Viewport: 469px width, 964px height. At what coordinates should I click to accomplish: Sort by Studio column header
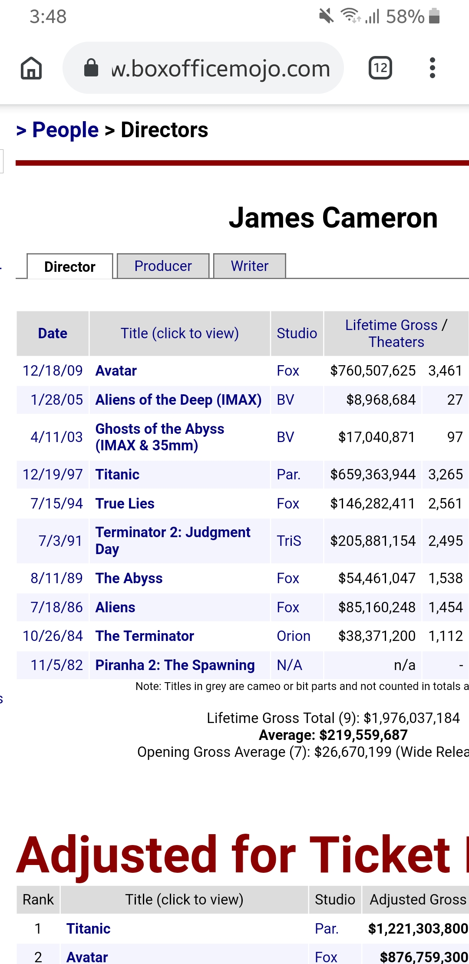tap(297, 333)
